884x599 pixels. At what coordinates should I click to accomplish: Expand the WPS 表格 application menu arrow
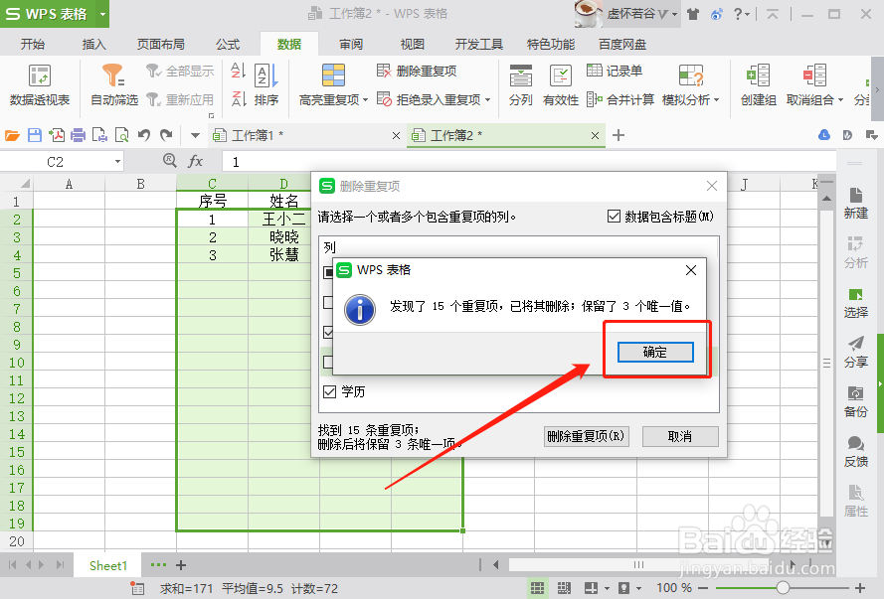(x=102, y=14)
